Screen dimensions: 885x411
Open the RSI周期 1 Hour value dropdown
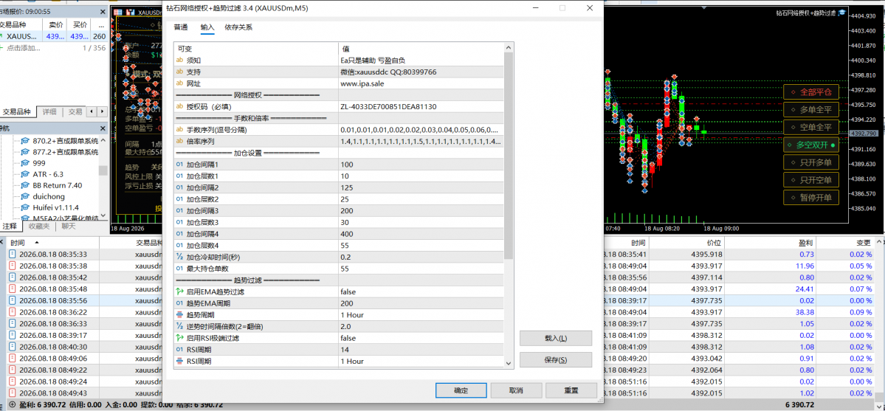pos(421,362)
